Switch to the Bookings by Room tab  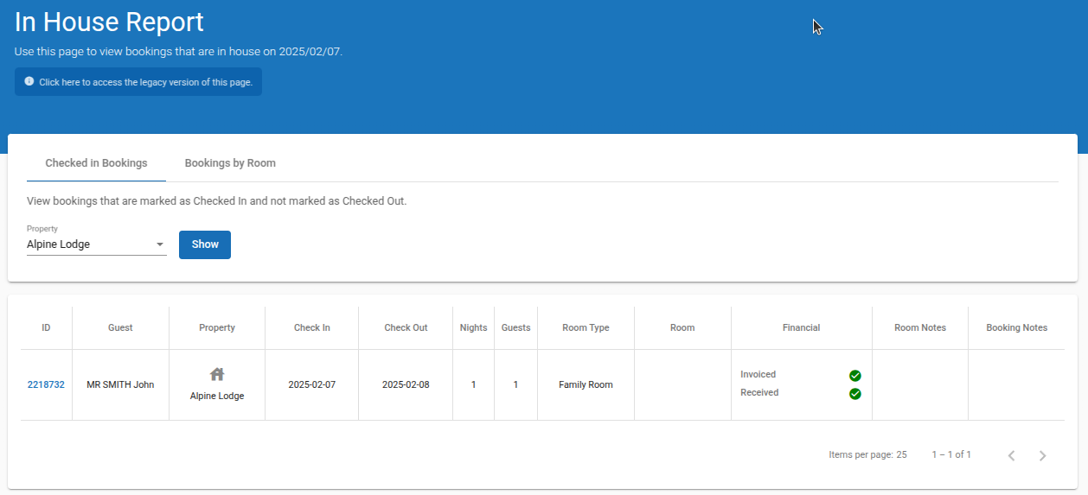pos(230,162)
